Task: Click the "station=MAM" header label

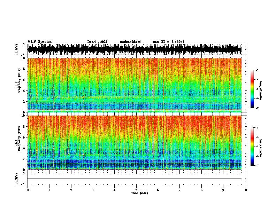Action: [x=130, y=42]
